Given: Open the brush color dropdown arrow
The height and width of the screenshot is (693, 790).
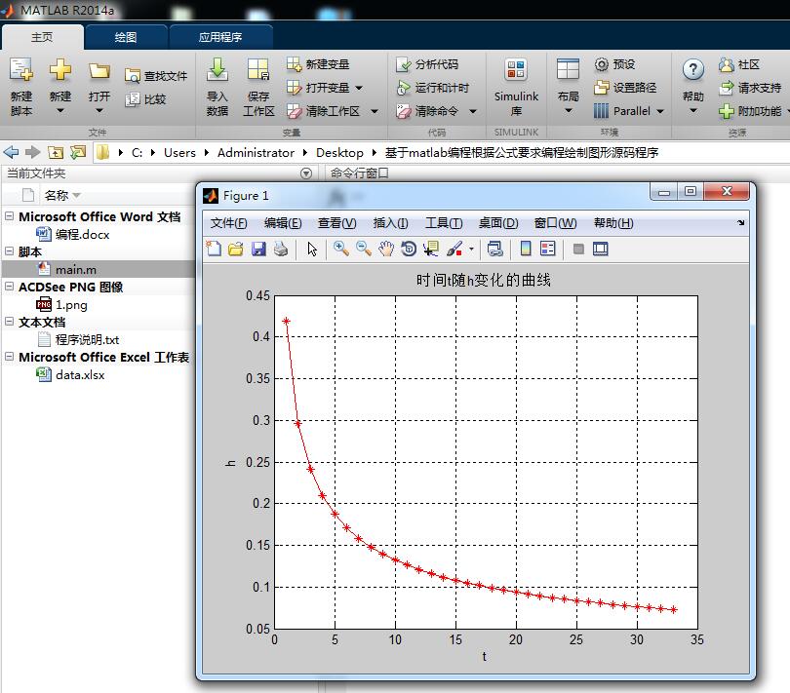Looking at the screenshot, I should click(x=471, y=249).
